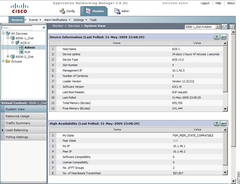Sort Device Information by Value column
This screenshot has height=184, width=240.
click(x=197, y=43)
